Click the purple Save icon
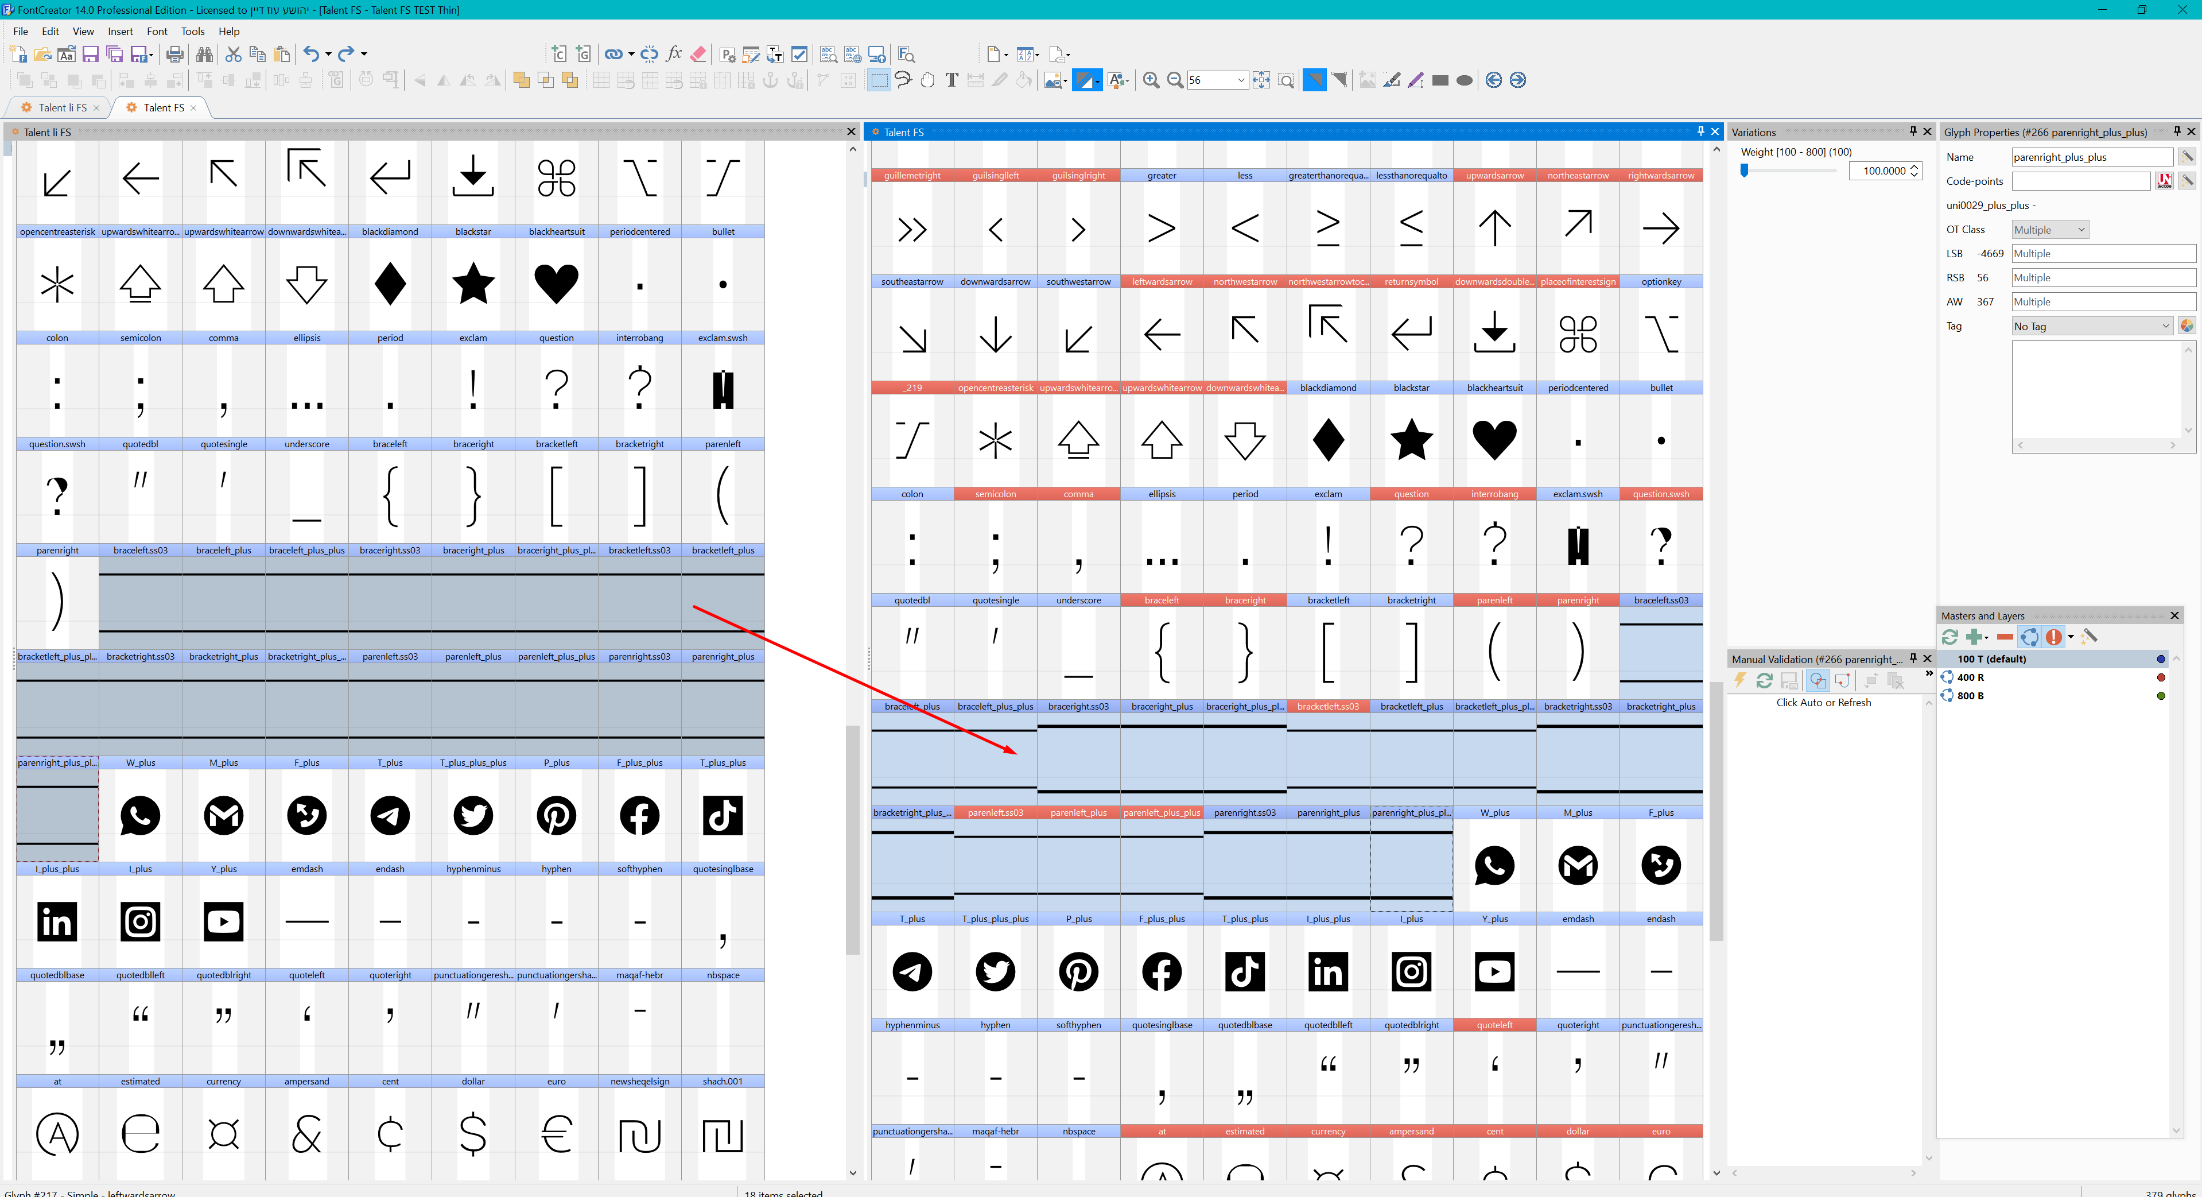The width and height of the screenshot is (2202, 1197). coord(91,55)
